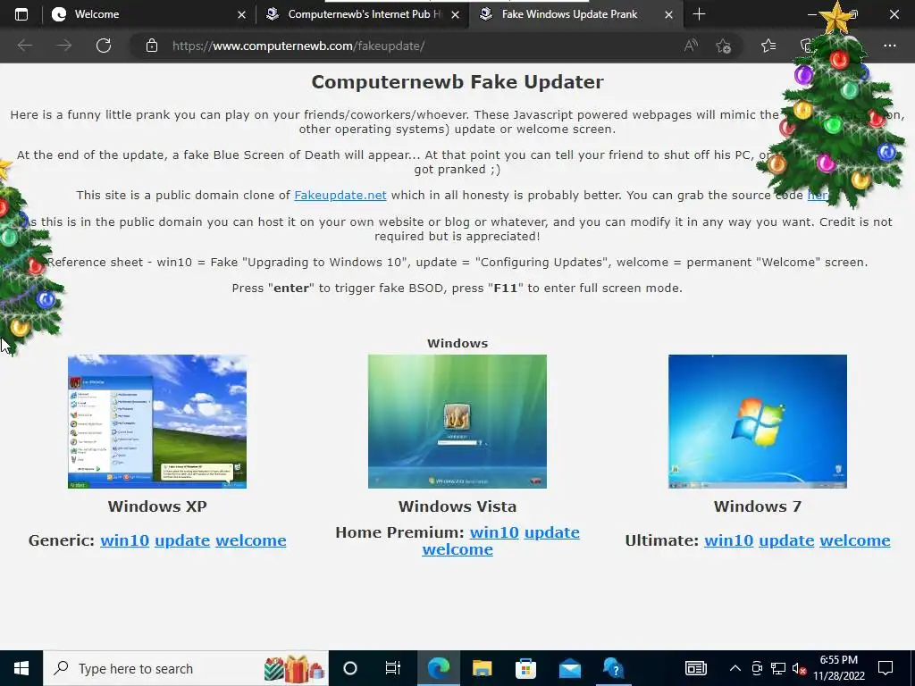Go back to the previous page
Viewport: 915px width, 686px height.
coord(24,46)
